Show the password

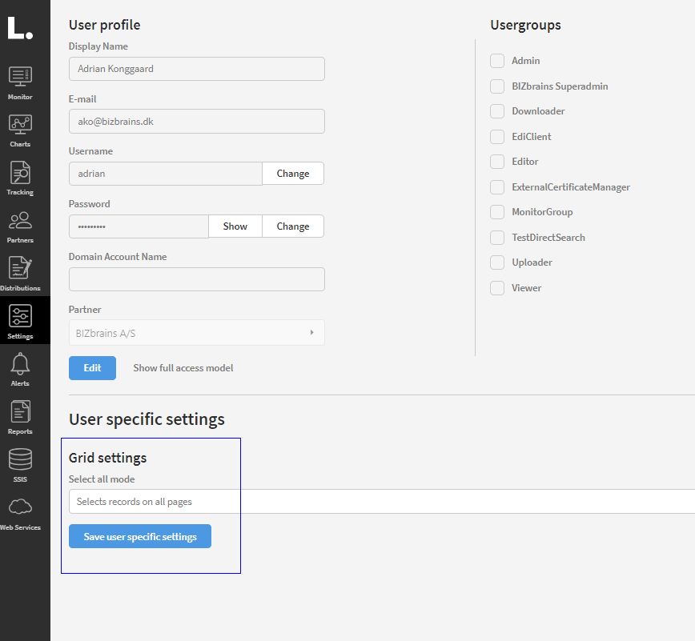(235, 226)
